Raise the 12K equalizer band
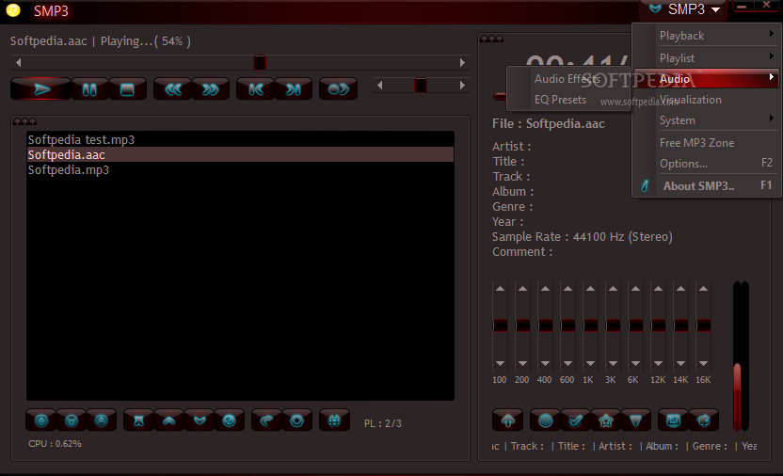 pos(658,289)
